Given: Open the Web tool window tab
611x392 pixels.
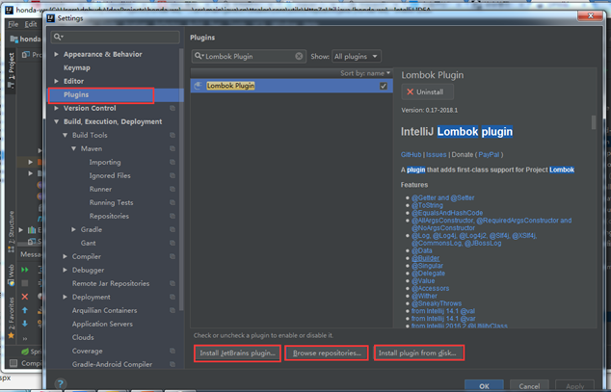Looking at the screenshot, I should (12, 274).
